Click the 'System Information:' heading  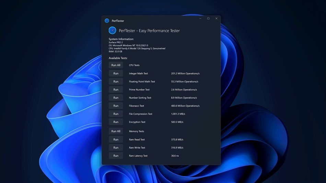[121, 39]
